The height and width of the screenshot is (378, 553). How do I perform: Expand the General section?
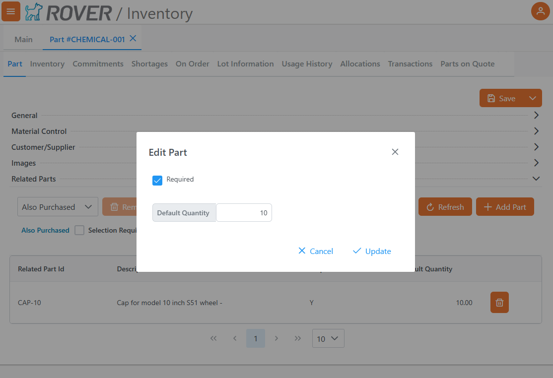point(536,115)
